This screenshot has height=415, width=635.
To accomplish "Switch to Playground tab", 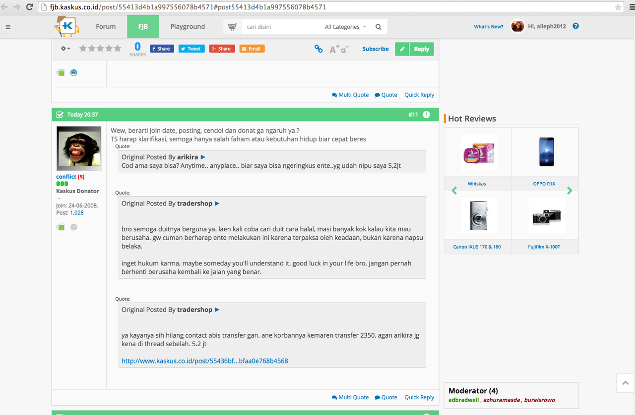I will tap(188, 27).
